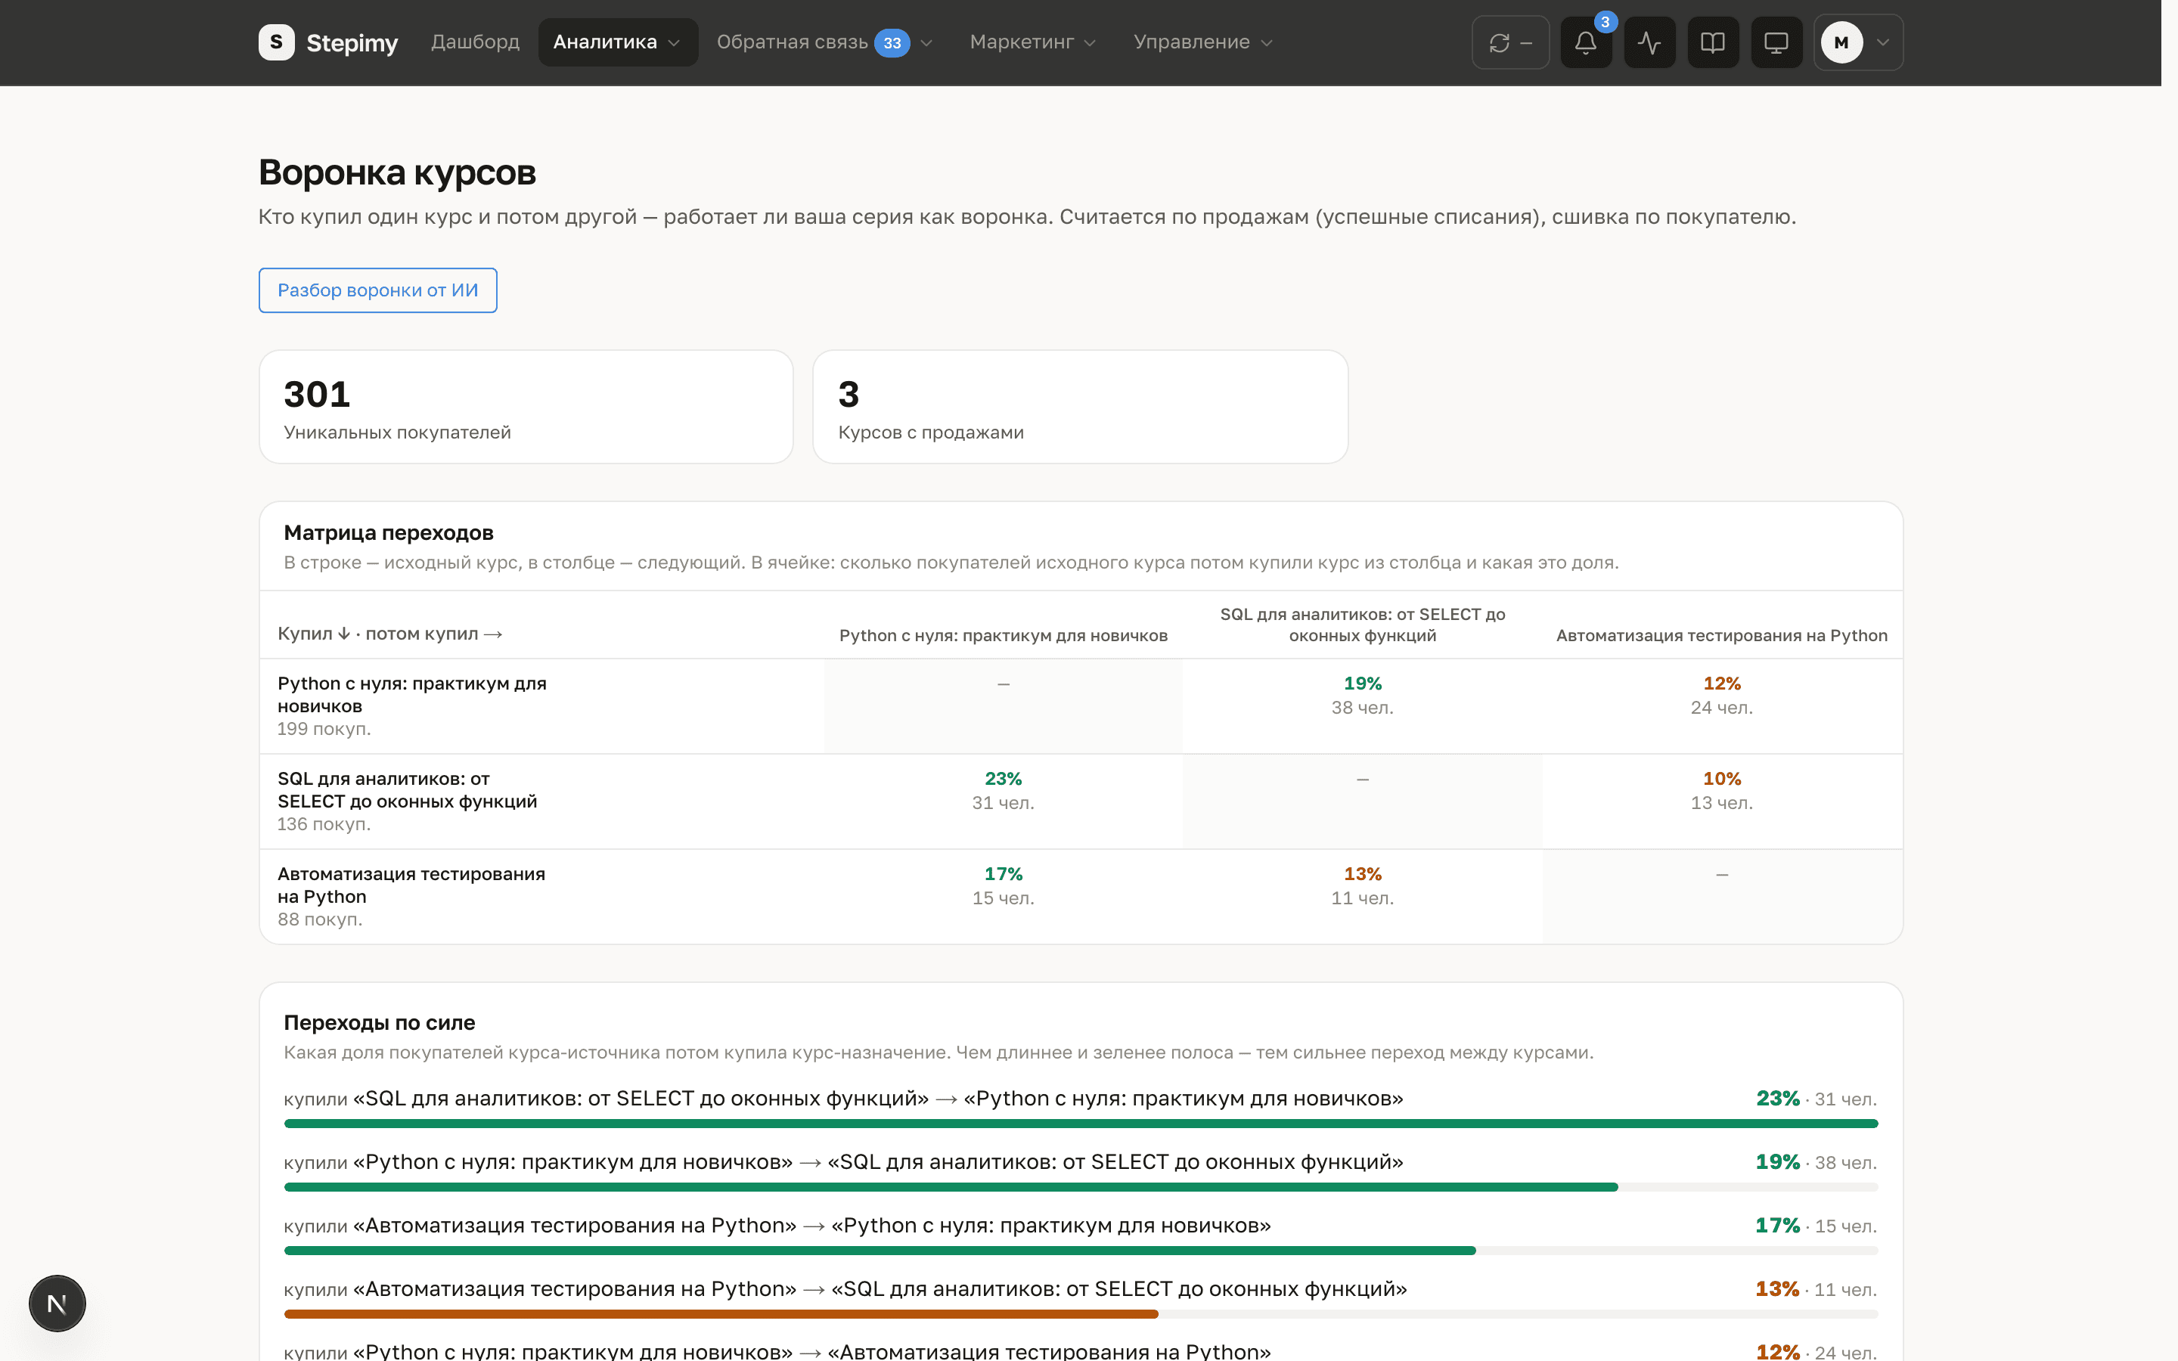The image size is (2178, 1361).
Task: Click the round N badge icon
Action: [x=57, y=1303]
